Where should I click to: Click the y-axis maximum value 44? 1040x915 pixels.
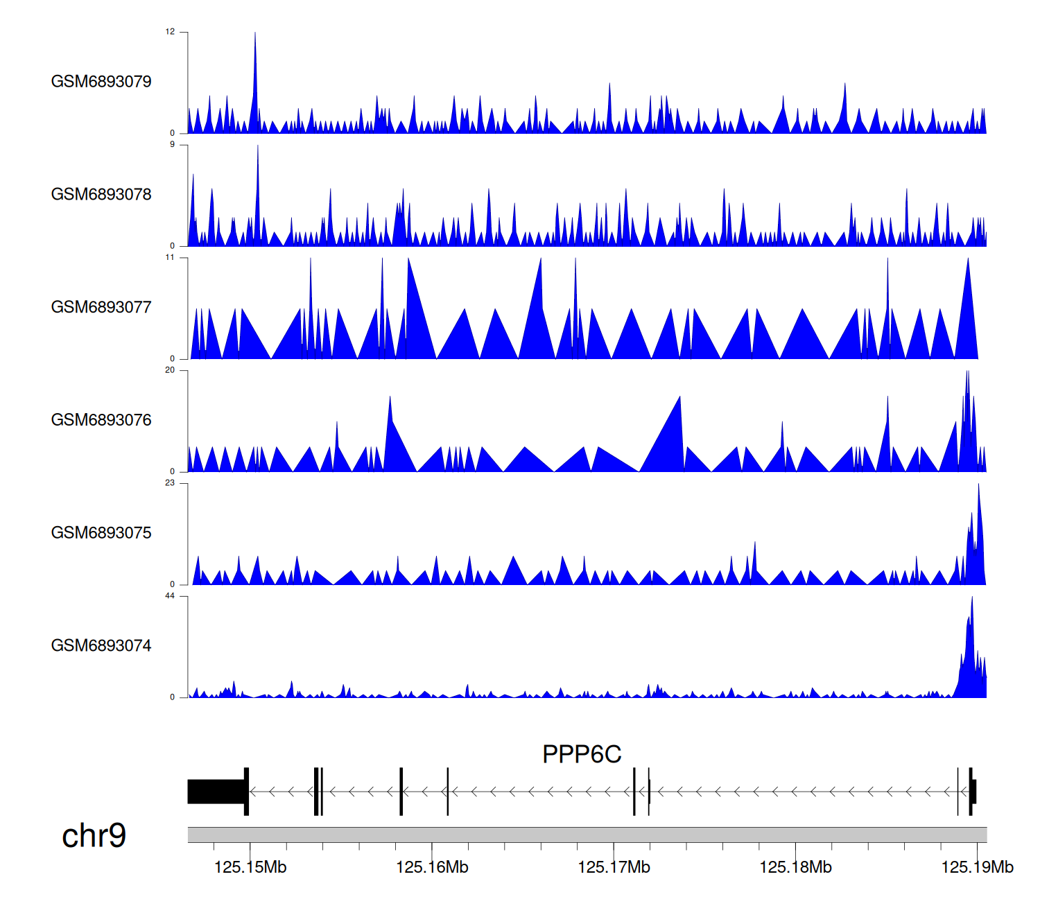170,596
